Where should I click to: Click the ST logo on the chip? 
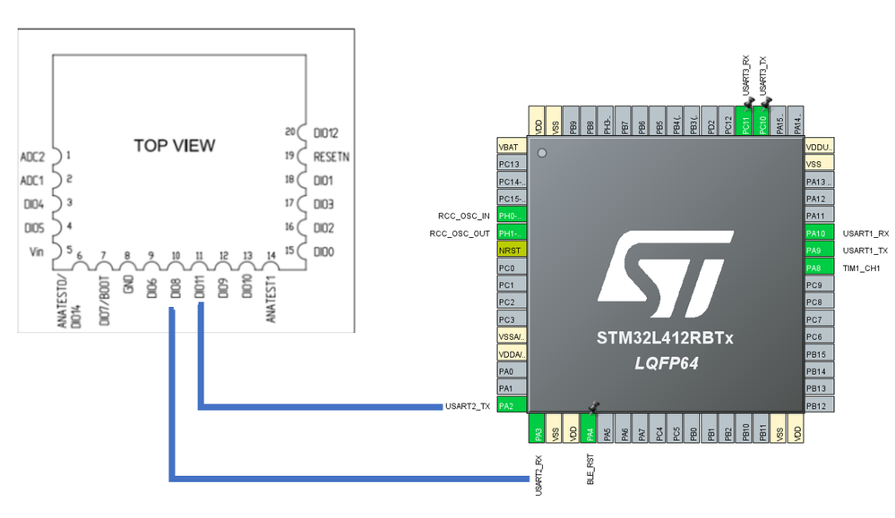(x=666, y=274)
